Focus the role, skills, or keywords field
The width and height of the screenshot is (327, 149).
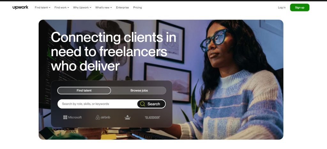tap(97, 104)
